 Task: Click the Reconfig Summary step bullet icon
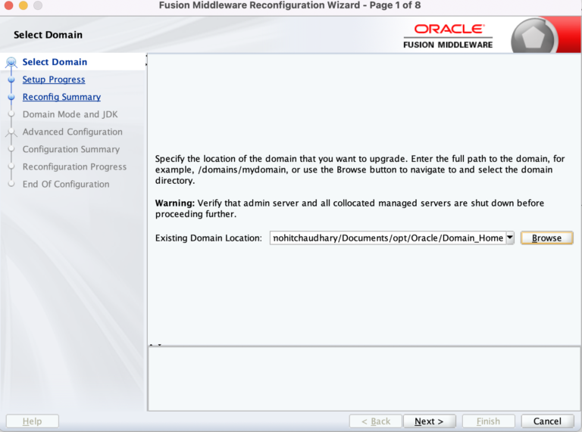click(x=11, y=97)
